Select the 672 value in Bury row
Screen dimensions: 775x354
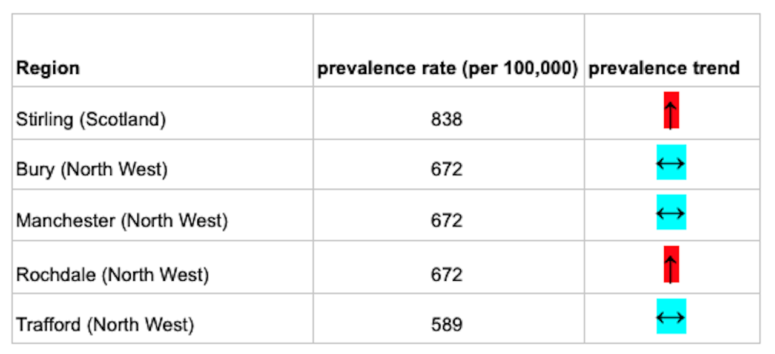447,169
